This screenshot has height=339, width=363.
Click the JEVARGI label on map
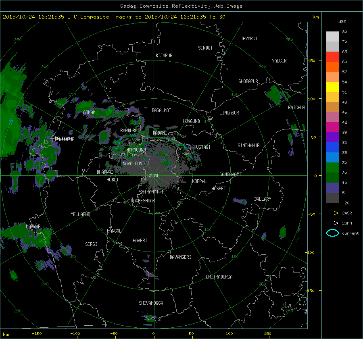point(249,39)
